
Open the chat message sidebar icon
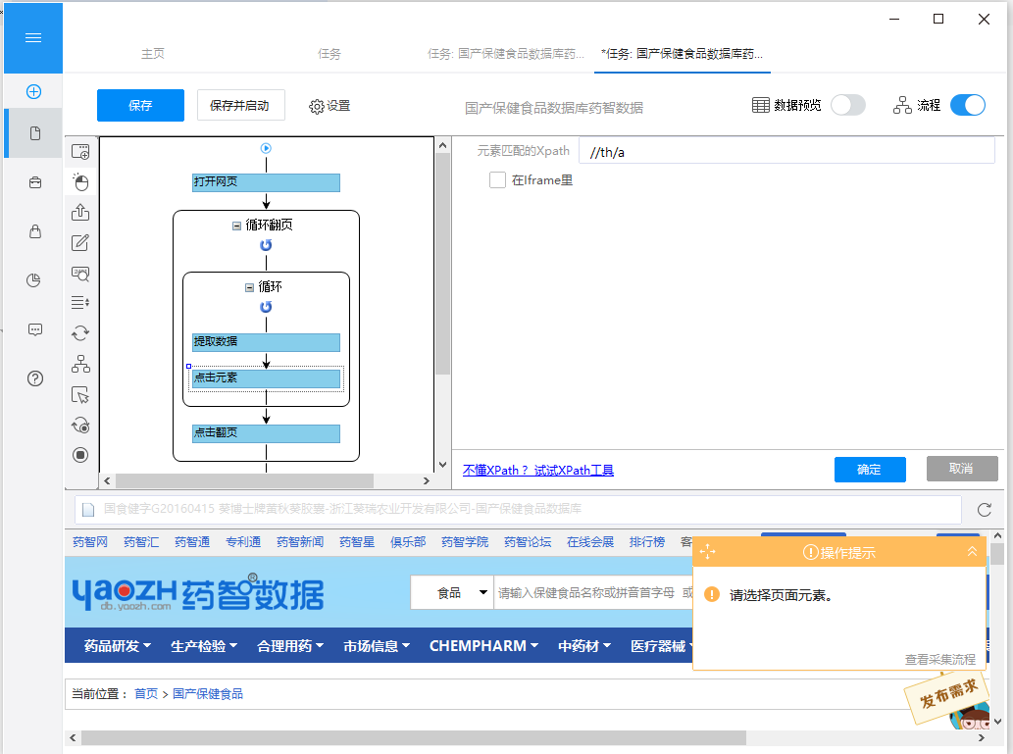click(x=35, y=330)
